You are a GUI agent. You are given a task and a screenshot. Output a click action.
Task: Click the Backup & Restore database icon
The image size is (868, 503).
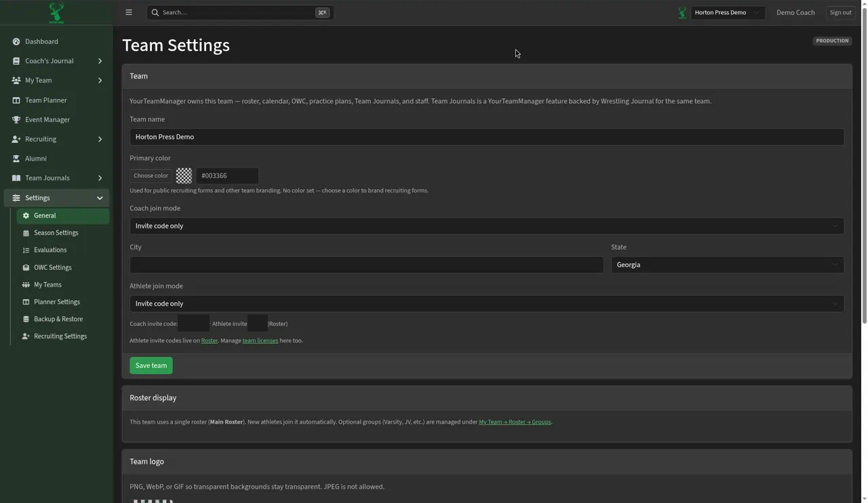pyautogui.click(x=26, y=319)
